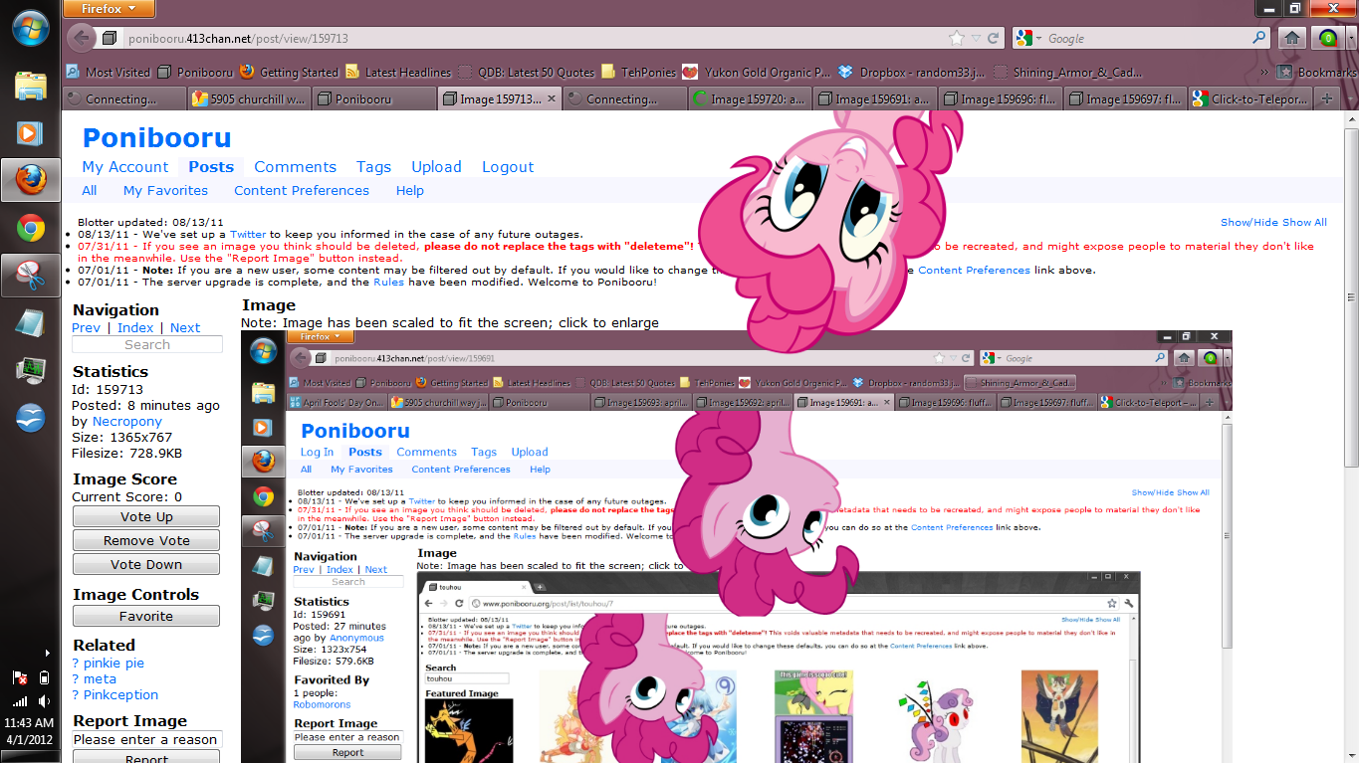Open Help in the Posts submenu
Image resolution: width=1359 pixels, height=763 pixels.
409,190
